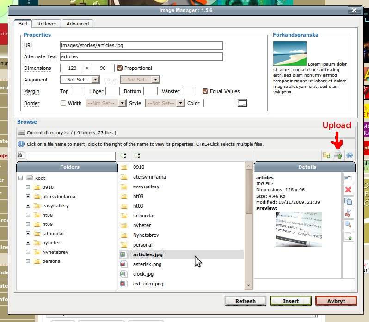Click the Root drive icon in Folders

30,178
